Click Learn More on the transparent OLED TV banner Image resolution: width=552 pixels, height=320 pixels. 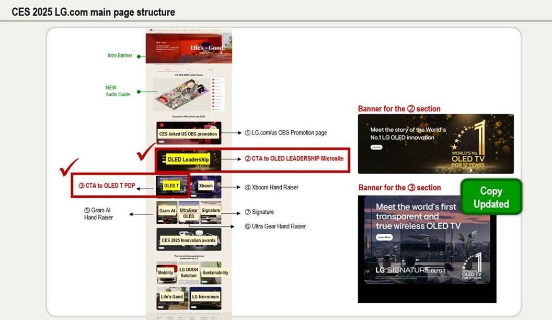tap(384, 237)
